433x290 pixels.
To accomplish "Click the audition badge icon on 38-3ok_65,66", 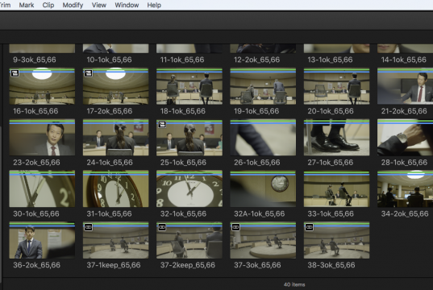I will coord(310,227).
